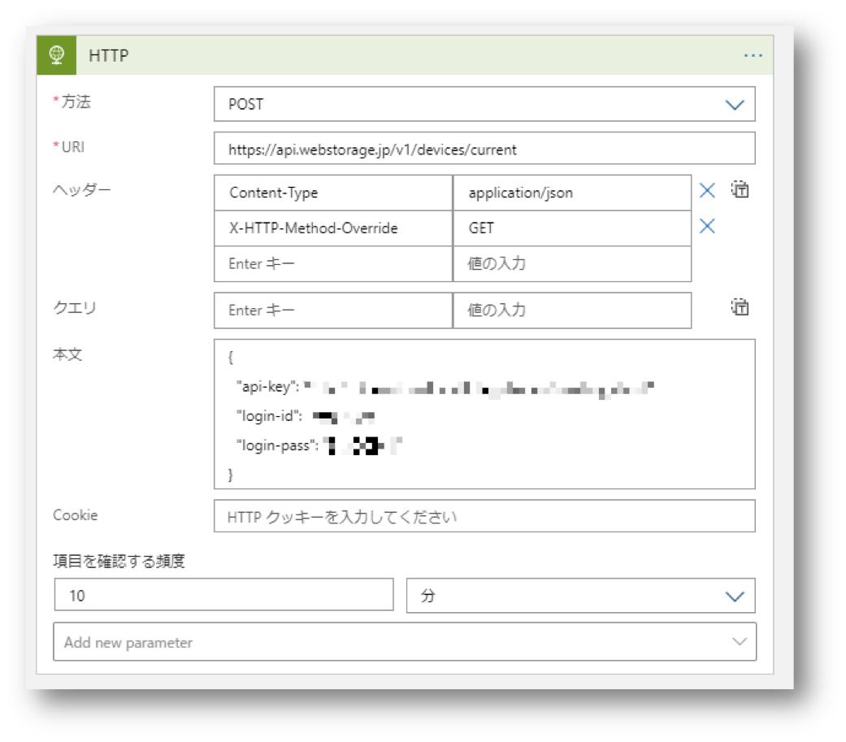
Task: Click the empty header 値の入力 field
Action: click(x=572, y=264)
